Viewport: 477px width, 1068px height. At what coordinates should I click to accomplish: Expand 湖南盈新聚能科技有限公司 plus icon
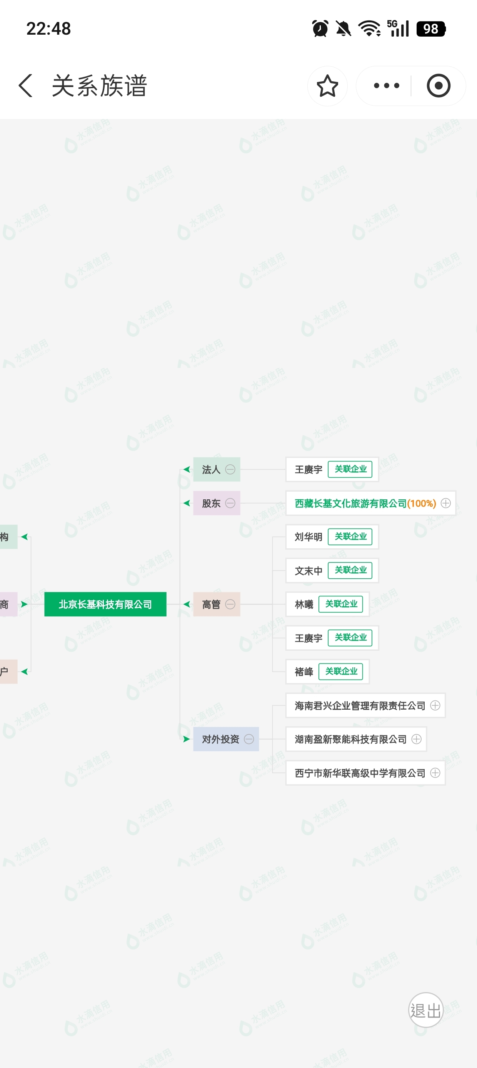[417, 739]
